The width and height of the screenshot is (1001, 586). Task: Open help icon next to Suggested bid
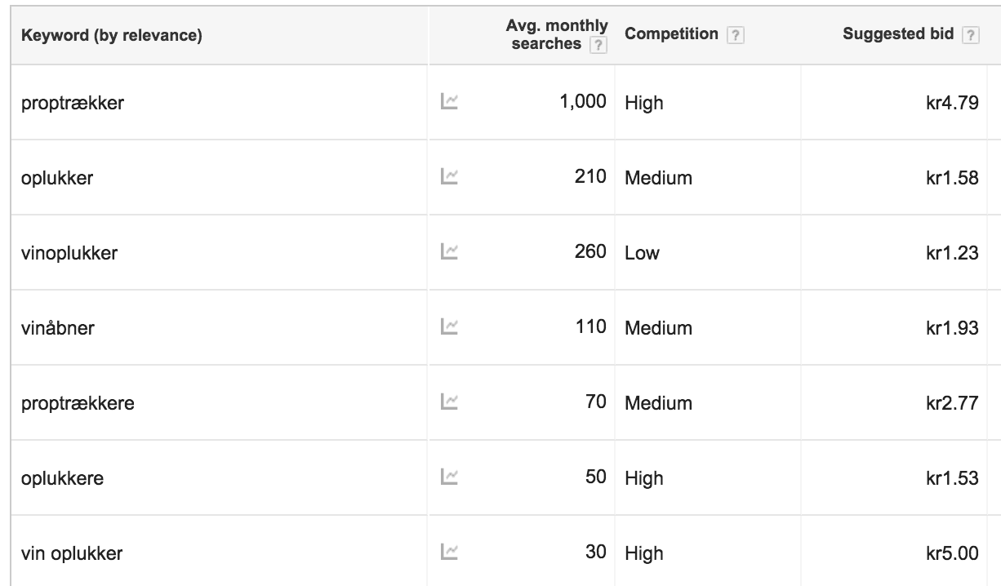pos(971,35)
